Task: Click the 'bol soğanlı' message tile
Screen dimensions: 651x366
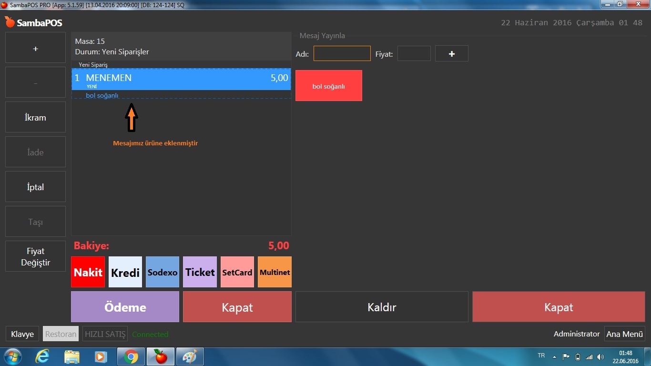Action: pyautogui.click(x=328, y=86)
